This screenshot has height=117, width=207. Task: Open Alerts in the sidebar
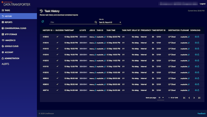coord(6,64)
